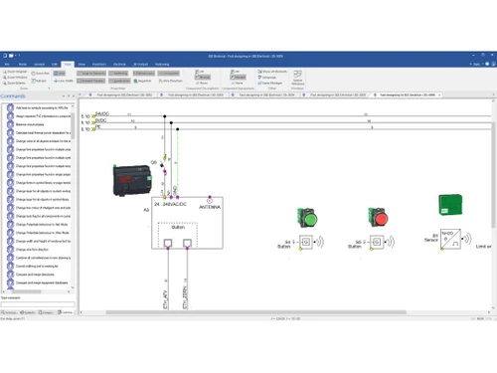Close the active document tab
Viewport: 497px width, 373px height.
[x=439, y=95]
